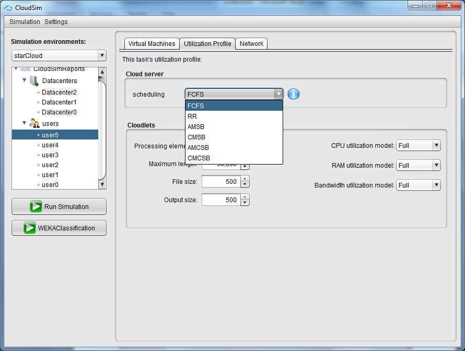Viewport: 465px width, 351px height.
Task: Select user3 in the tree
Action: point(50,155)
